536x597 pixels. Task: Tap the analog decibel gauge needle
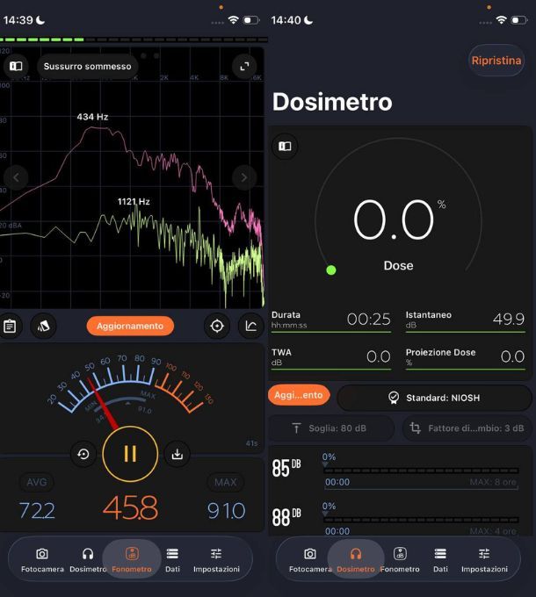[x=102, y=404]
